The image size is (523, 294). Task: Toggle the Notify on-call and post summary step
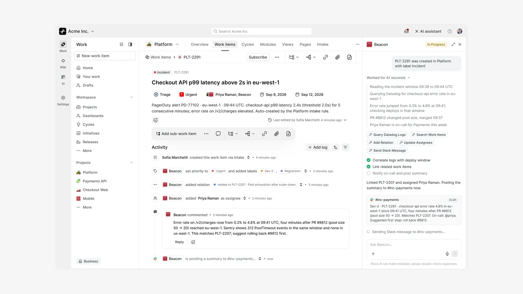click(369, 173)
